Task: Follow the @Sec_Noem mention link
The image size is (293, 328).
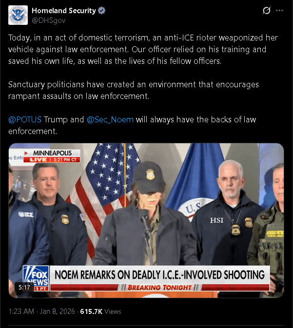Action: pos(110,119)
